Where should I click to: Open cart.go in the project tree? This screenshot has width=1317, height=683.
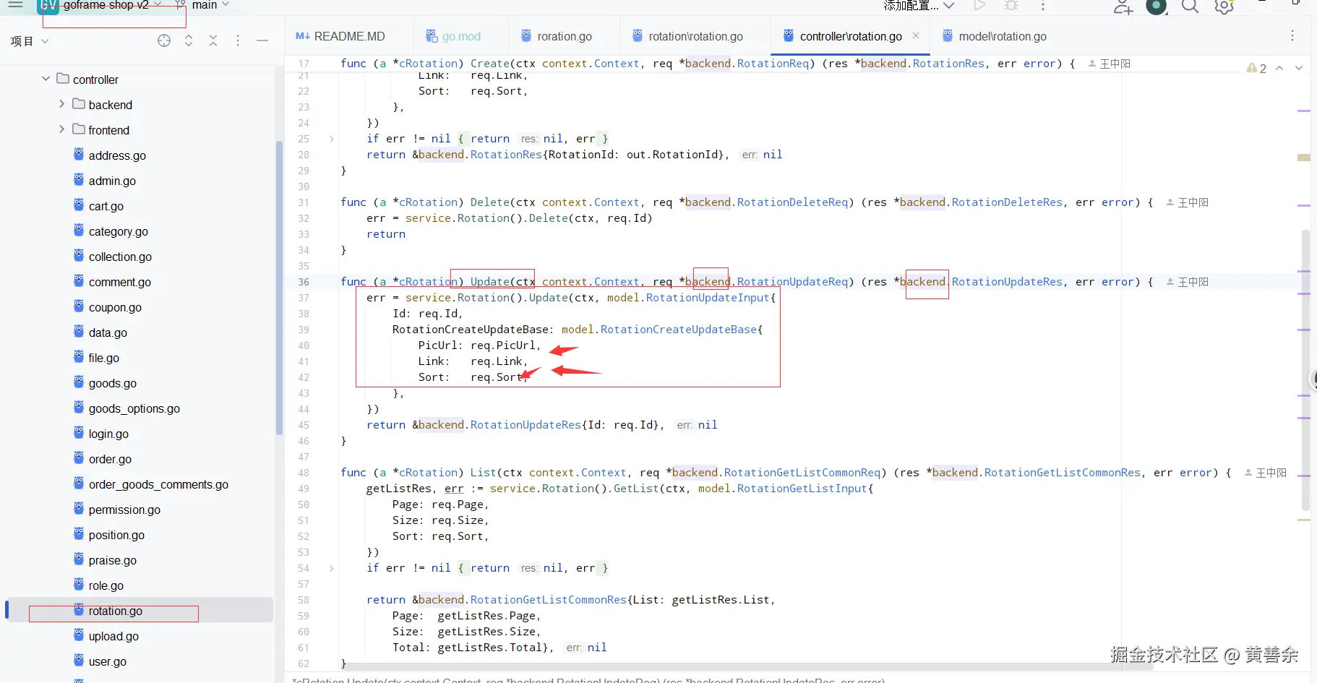point(106,206)
